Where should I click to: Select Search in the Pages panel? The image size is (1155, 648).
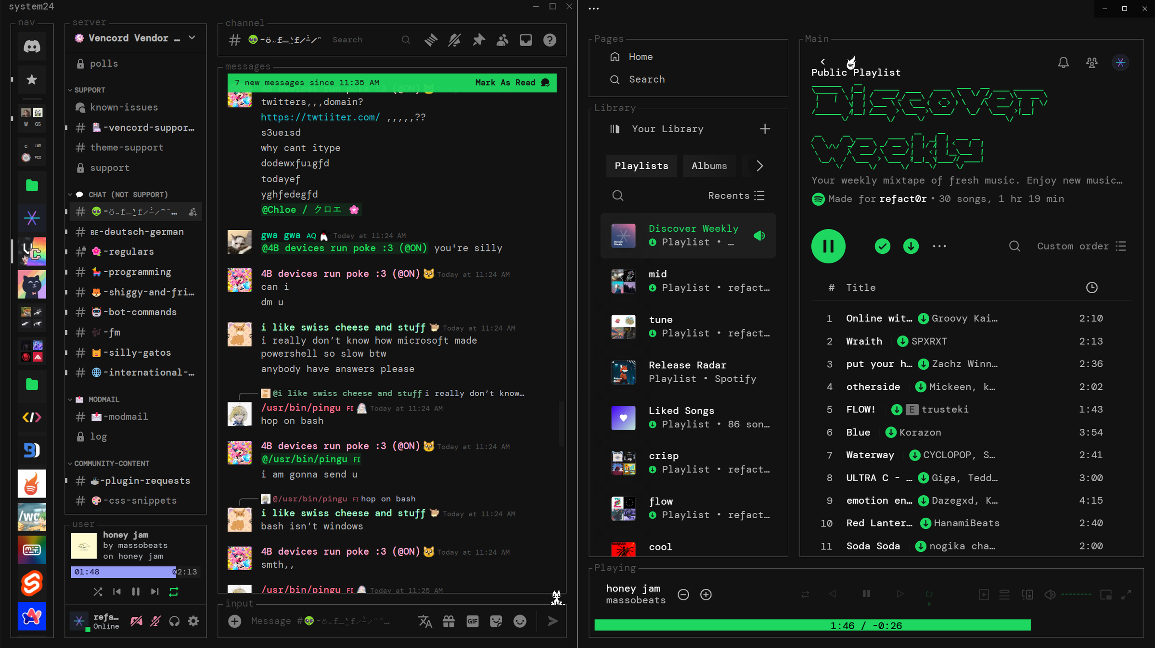[x=646, y=79]
